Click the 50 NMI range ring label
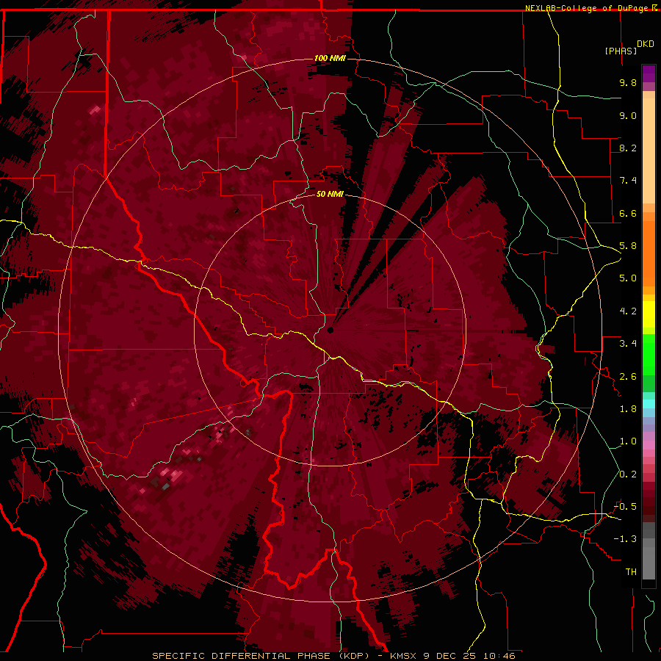Viewport: 661px width, 661px height. [x=330, y=194]
